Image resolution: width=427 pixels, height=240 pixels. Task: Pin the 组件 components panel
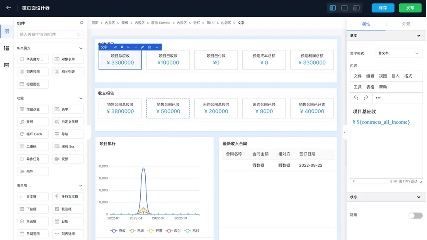click(x=81, y=23)
